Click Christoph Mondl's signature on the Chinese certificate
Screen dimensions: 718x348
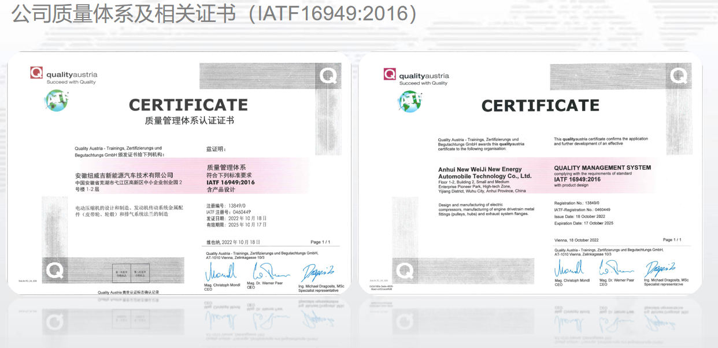pos(221,271)
